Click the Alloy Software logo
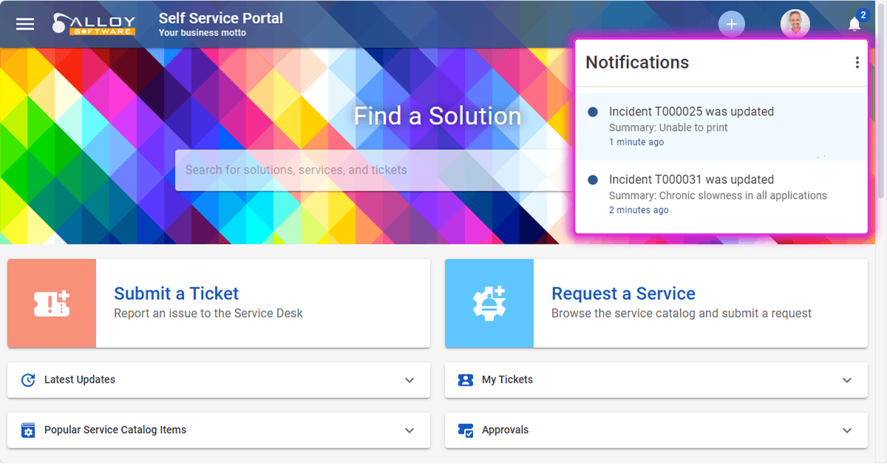This screenshot has width=887, height=464. (x=94, y=24)
